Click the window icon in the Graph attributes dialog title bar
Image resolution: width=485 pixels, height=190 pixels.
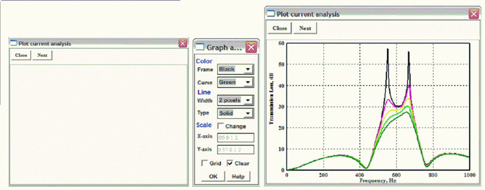pos(200,47)
